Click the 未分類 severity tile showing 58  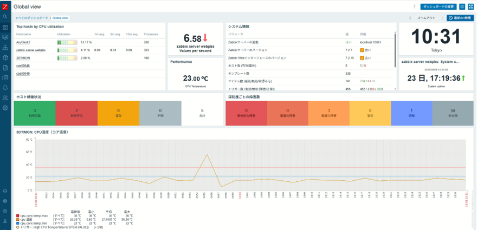453,113
